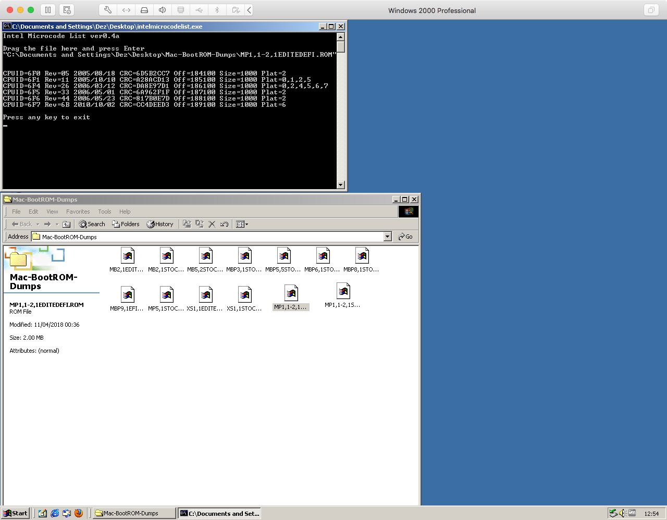The width and height of the screenshot is (667, 520).
Task: Open the Tools menu in Explorer
Action: point(105,212)
